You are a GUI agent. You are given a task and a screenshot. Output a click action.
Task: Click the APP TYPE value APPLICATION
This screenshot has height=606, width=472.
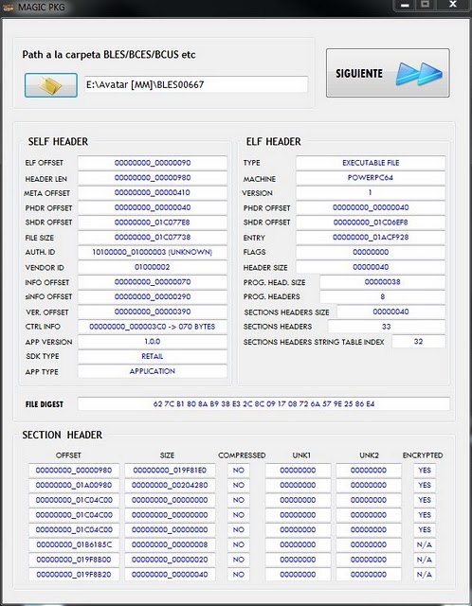[153, 371]
